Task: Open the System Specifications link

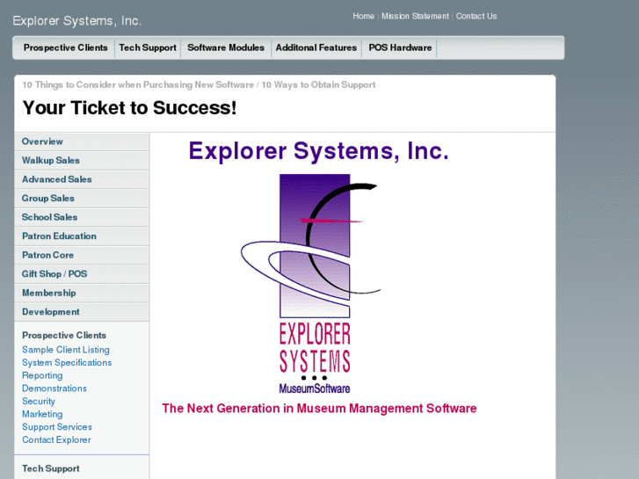Action: 67,362
